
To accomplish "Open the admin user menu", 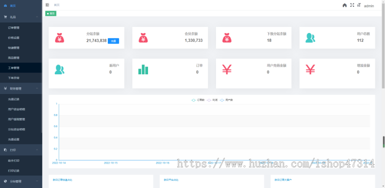I will coord(369,6).
